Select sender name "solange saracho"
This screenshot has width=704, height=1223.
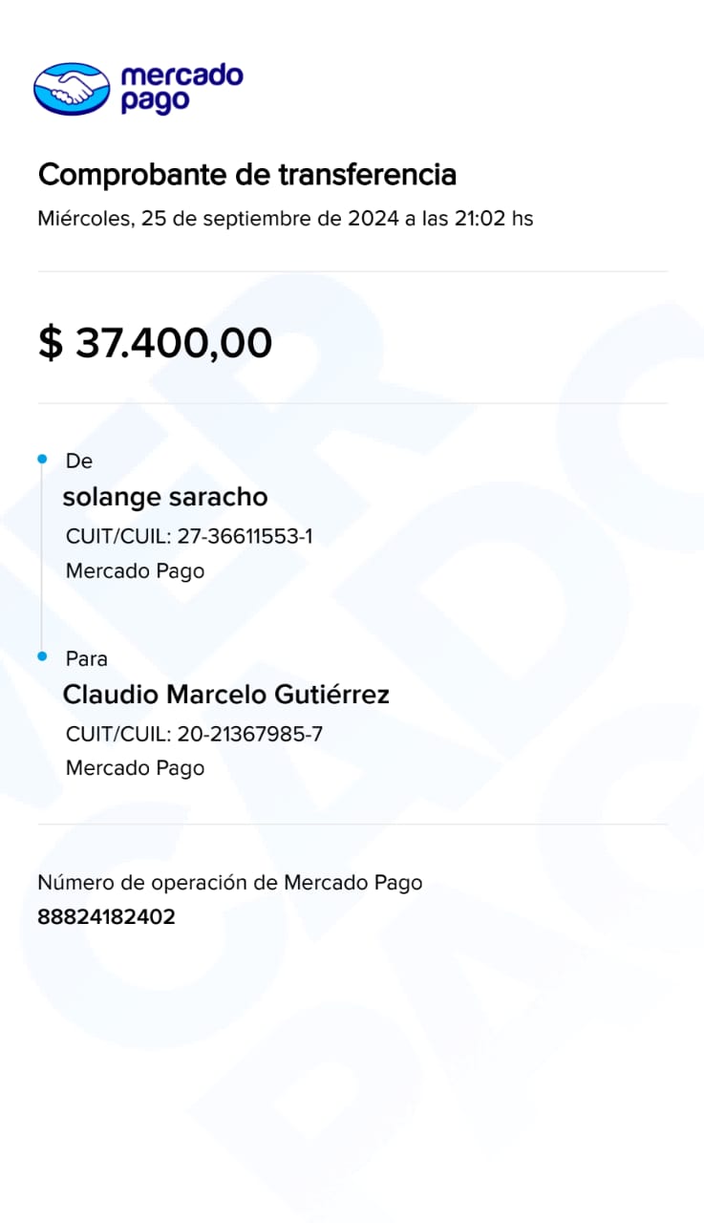coord(164,497)
